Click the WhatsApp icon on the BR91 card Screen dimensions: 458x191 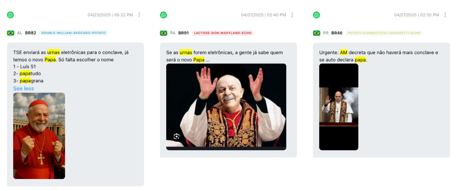click(x=163, y=15)
